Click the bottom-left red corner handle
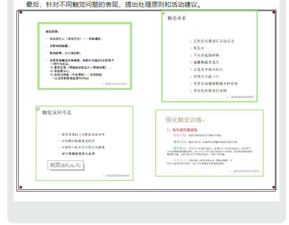The width and height of the screenshot is (289, 225). coord(20,187)
